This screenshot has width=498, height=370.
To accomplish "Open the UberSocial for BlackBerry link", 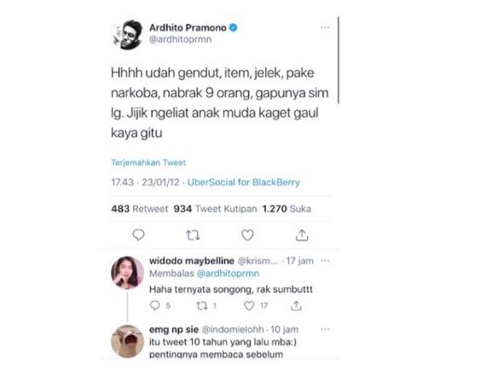I will [x=244, y=182].
